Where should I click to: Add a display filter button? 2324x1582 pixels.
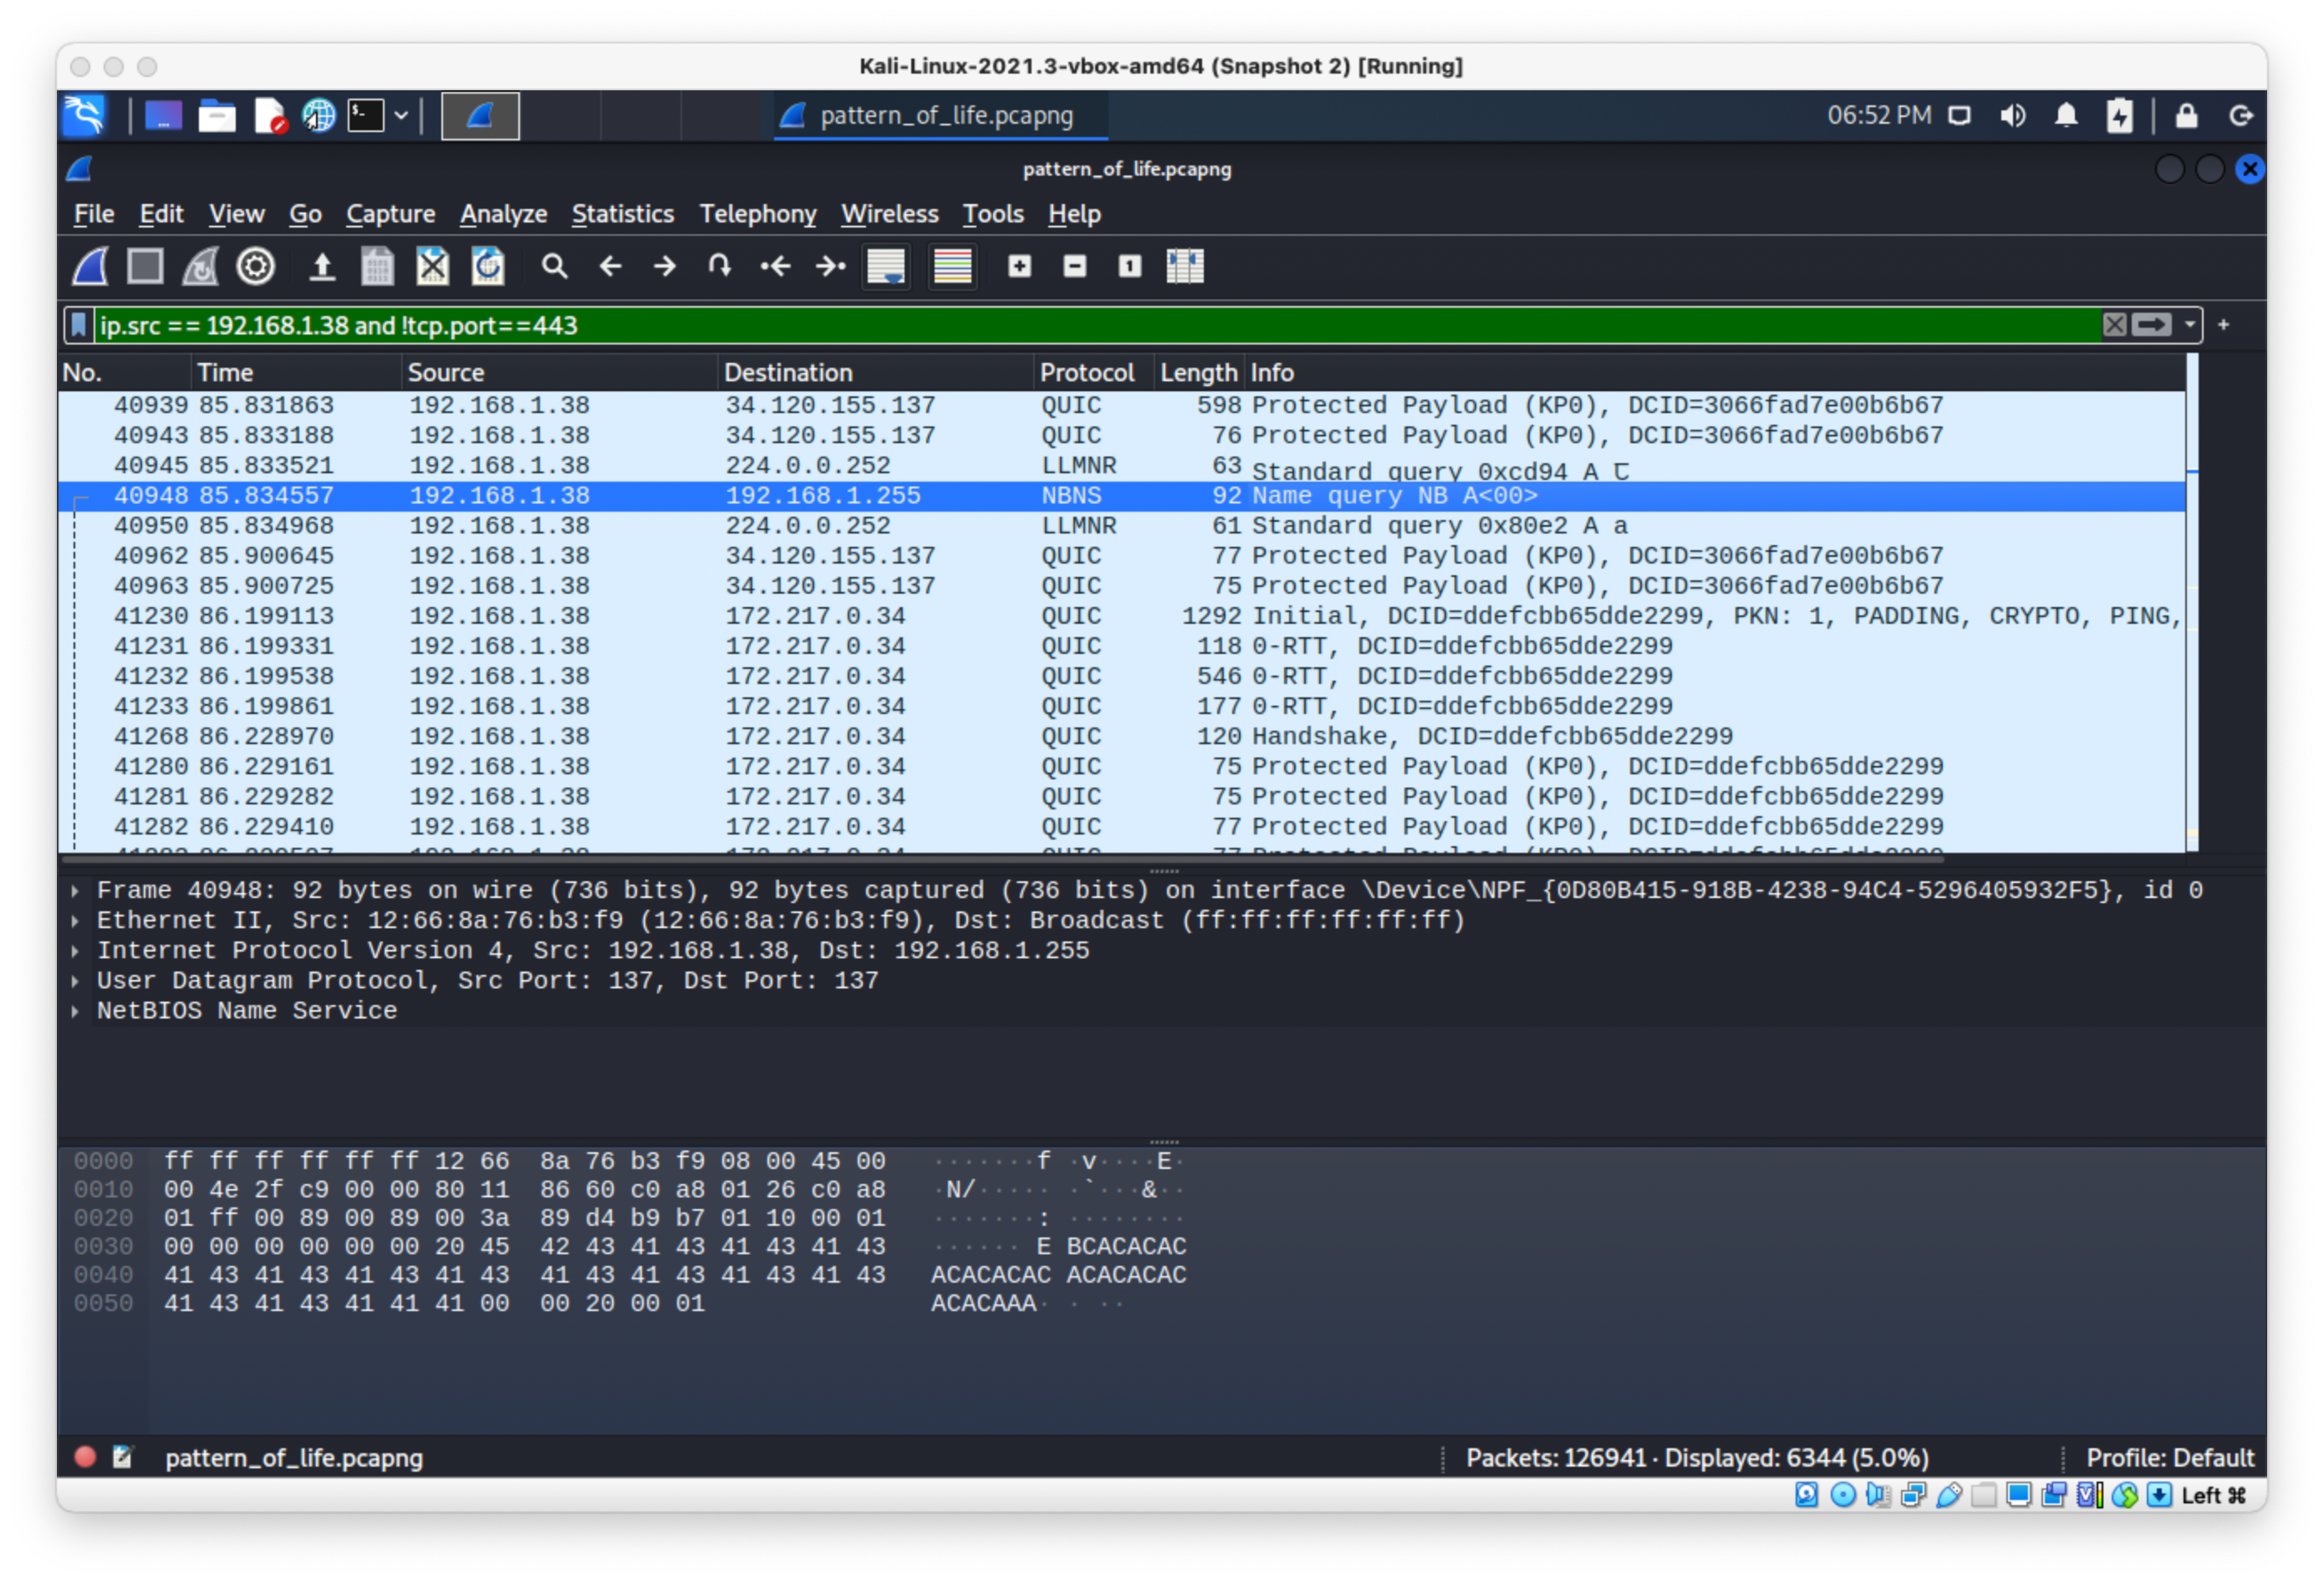pos(2223,325)
